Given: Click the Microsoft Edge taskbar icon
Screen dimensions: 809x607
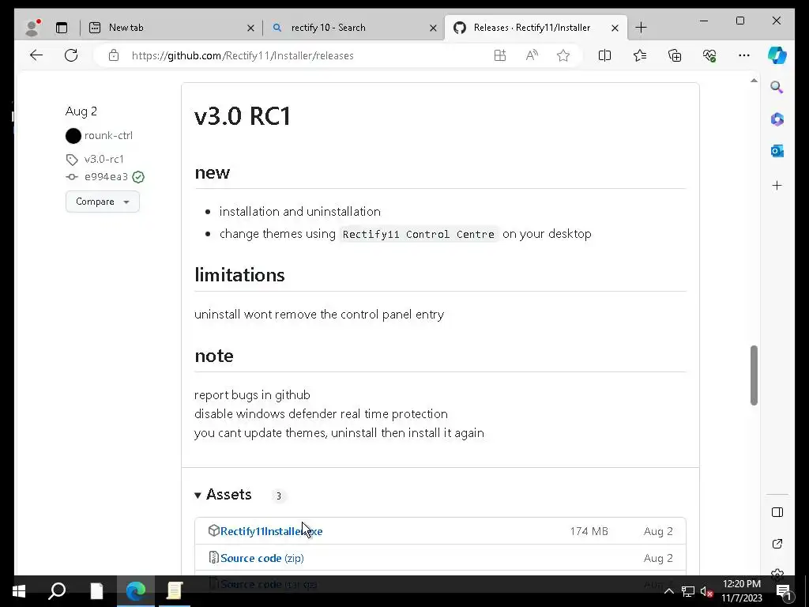Looking at the screenshot, I should (x=136, y=591).
